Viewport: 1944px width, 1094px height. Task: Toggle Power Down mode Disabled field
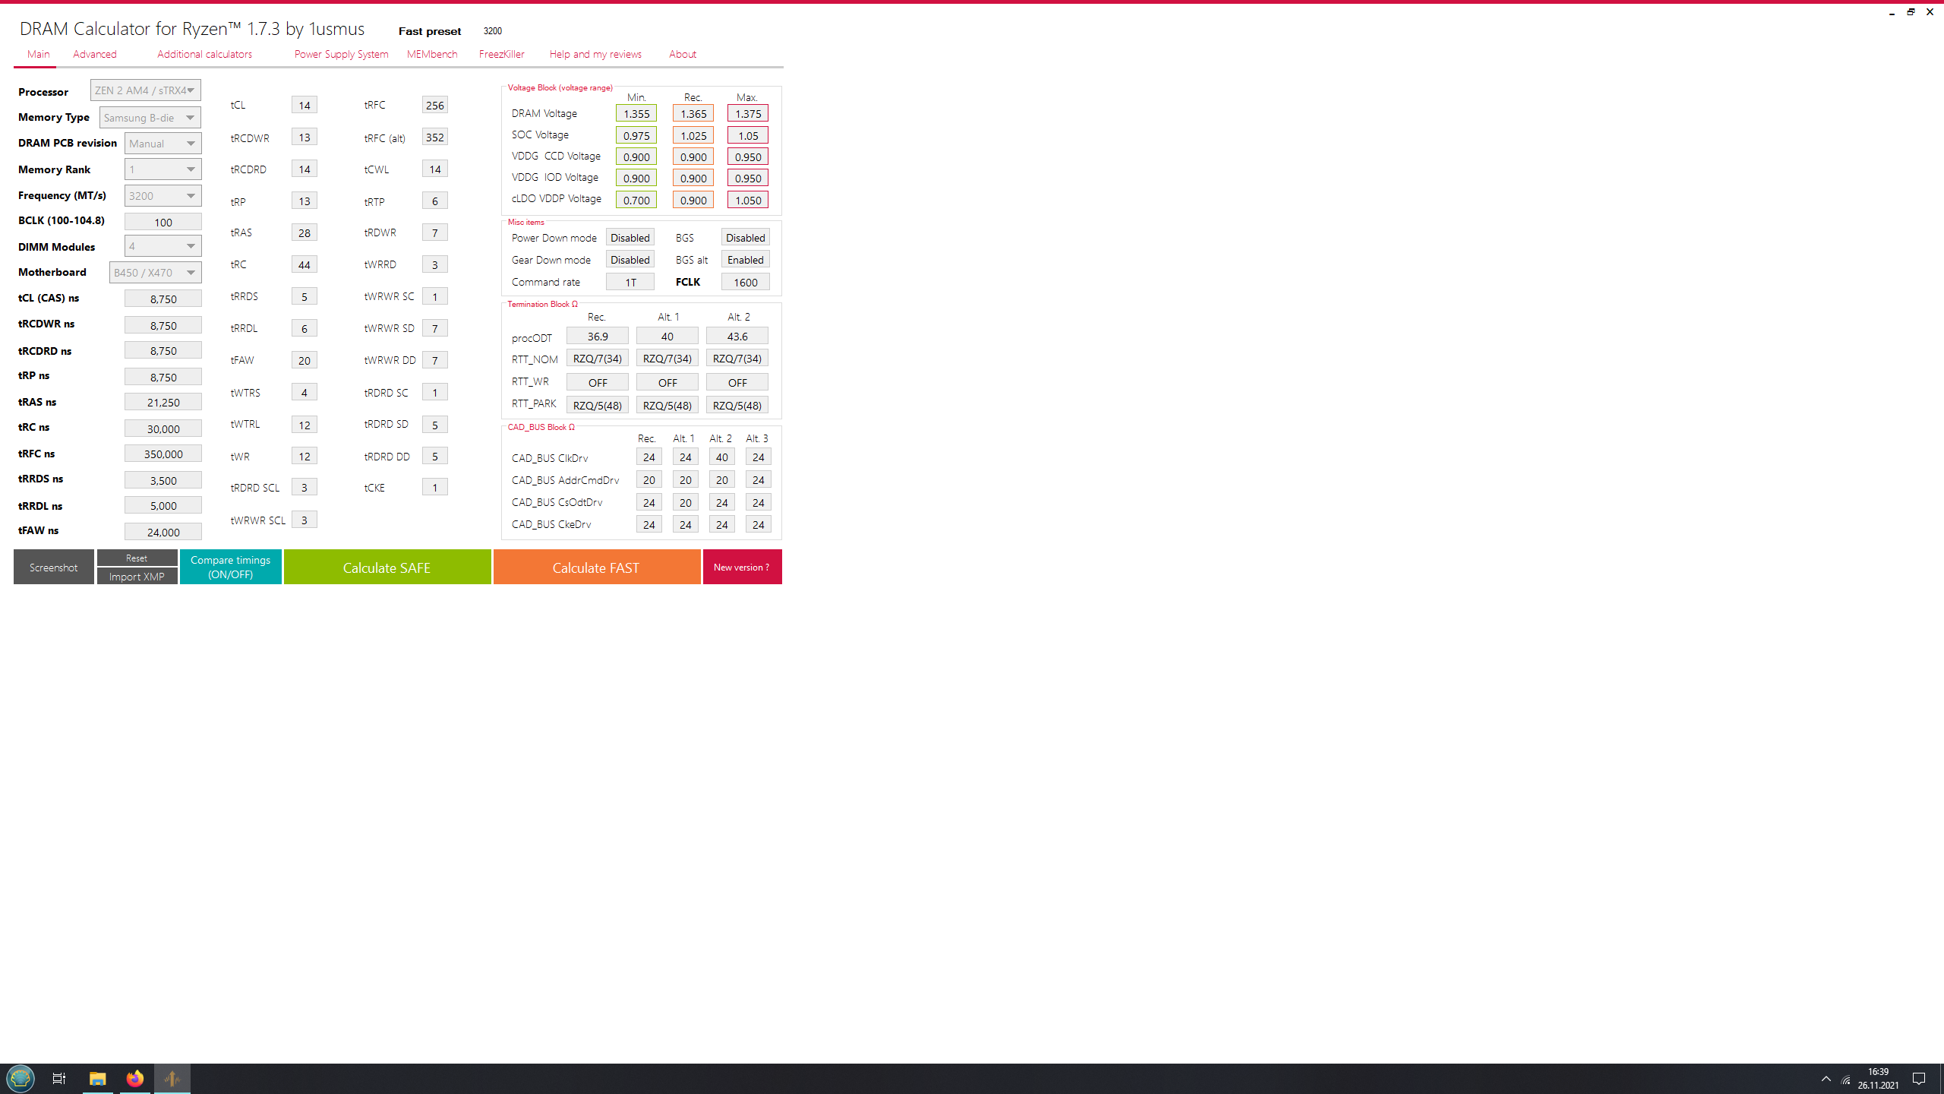tap(630, 238)
